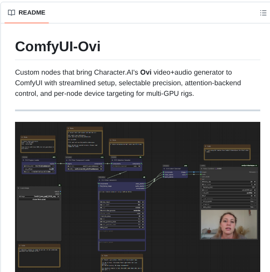Click the ComfyUI-Ovi heading

point(58,46)
